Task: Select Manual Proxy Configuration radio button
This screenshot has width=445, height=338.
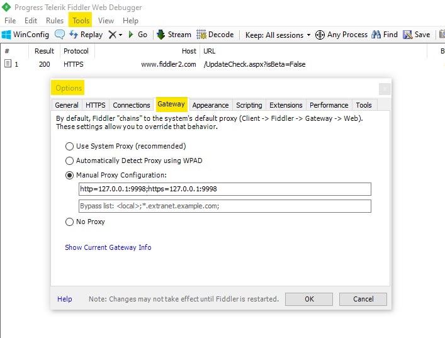Action: pyautogui.click(x=69, y=175)
